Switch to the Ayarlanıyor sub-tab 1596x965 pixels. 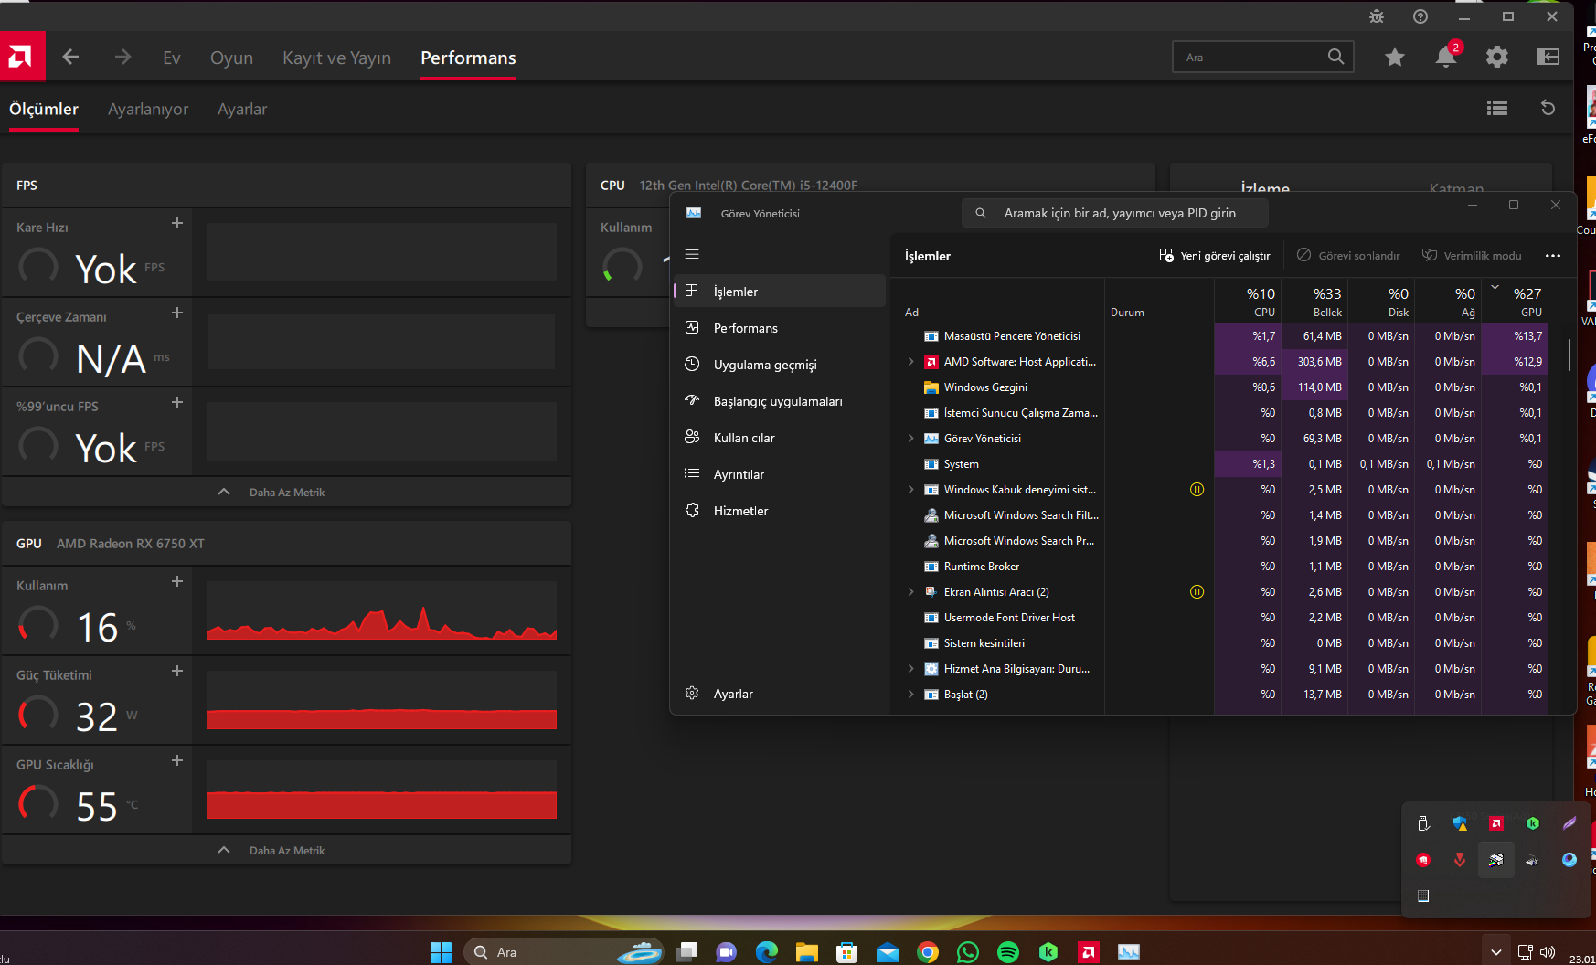(148, 109)
